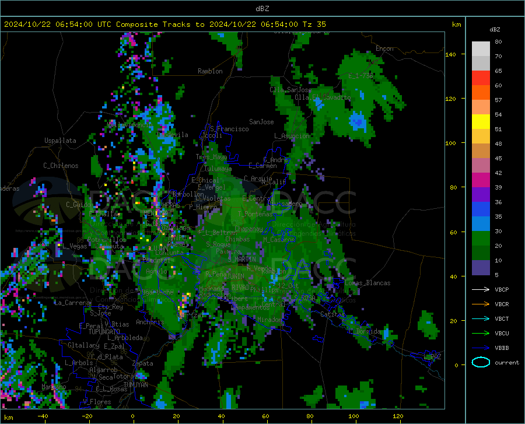This screenshot has width=525, height=424.
Task: Click the C_Chilenos place label on map
Action: pyautogui.click(x=61, y=166)
